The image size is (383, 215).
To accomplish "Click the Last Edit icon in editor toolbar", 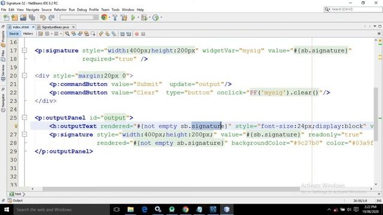I will [x=41, y=34].
